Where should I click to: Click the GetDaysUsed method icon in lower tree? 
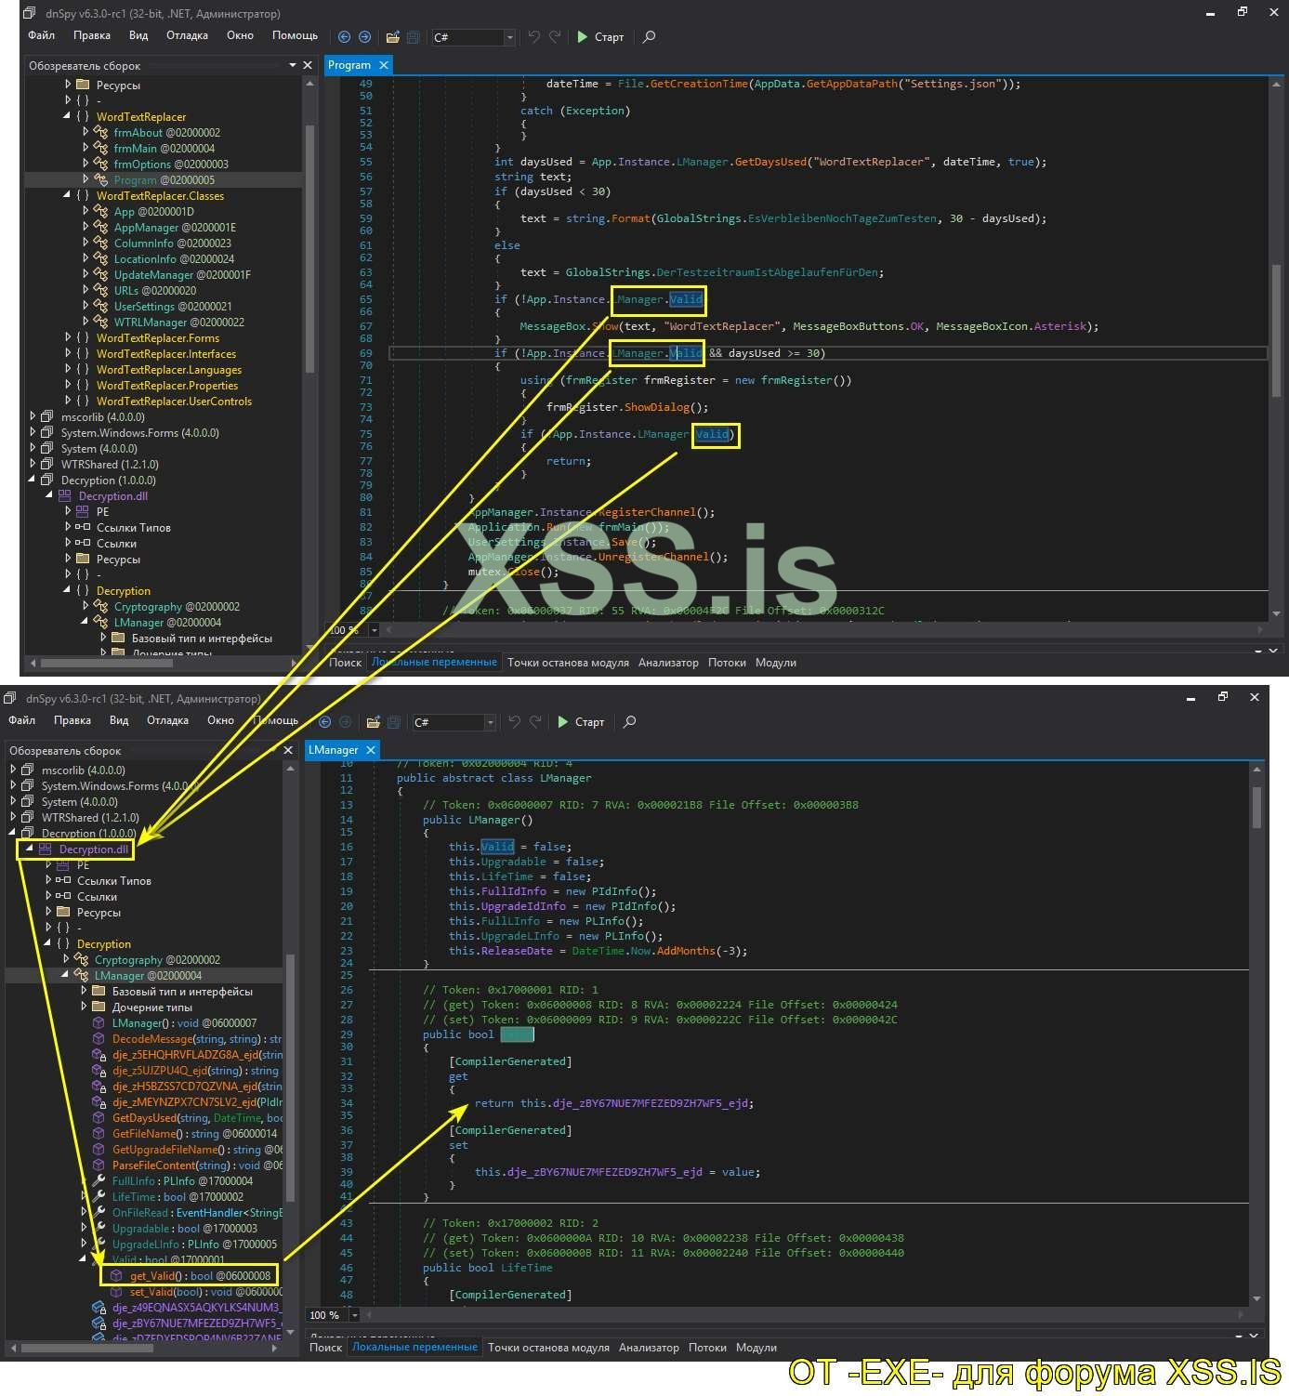tap(99, 1118)
